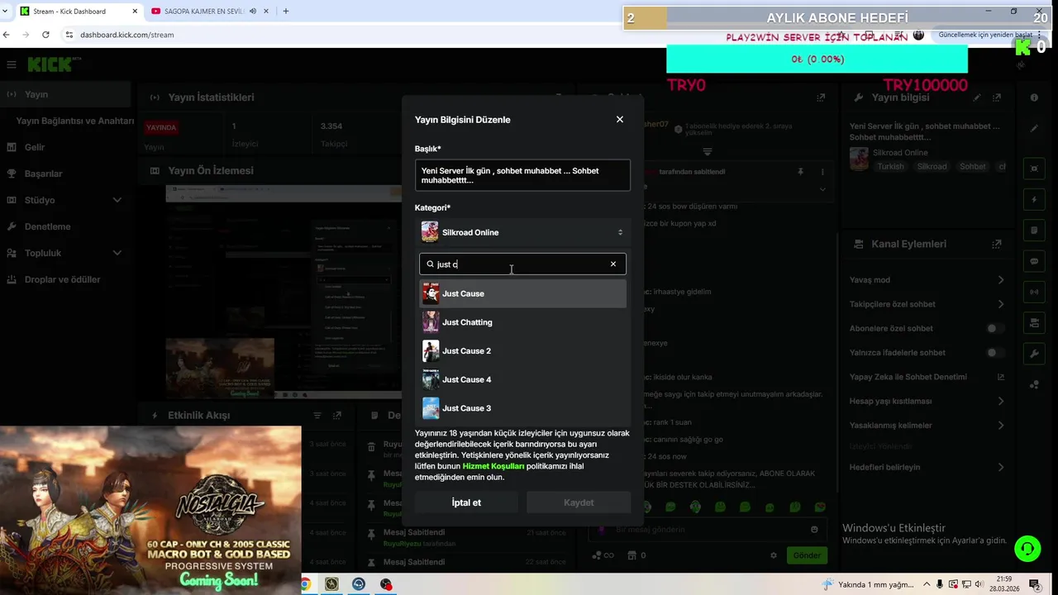Click the Bir mesaj gönderin input

(707, 530)
